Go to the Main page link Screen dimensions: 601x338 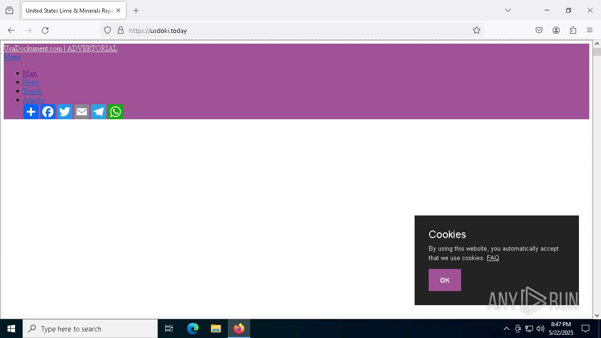tap(30, 73)
